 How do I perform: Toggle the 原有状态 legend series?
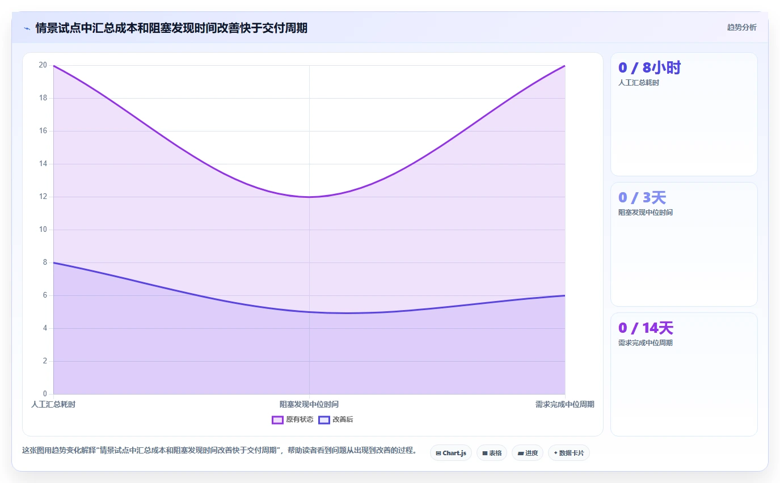(293, 420)
